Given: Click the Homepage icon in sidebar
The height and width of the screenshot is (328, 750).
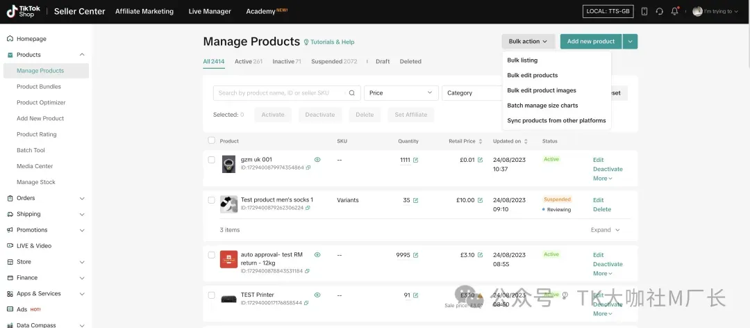Looking at the screenshot, I should [10, 38].
